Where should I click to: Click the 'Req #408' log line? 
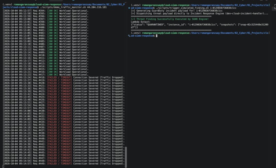click(46, 50)
